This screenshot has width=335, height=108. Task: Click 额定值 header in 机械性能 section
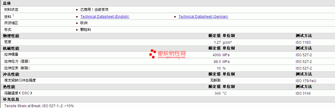pos(215,48)
